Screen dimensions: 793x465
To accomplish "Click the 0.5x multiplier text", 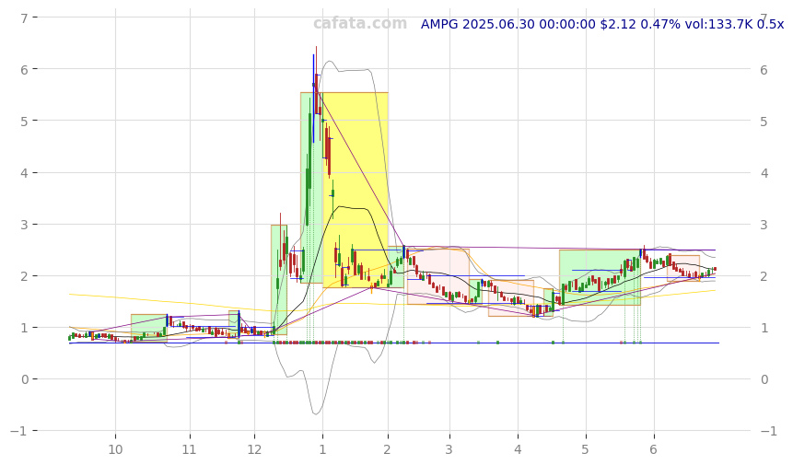I will [x=770, y=24].
